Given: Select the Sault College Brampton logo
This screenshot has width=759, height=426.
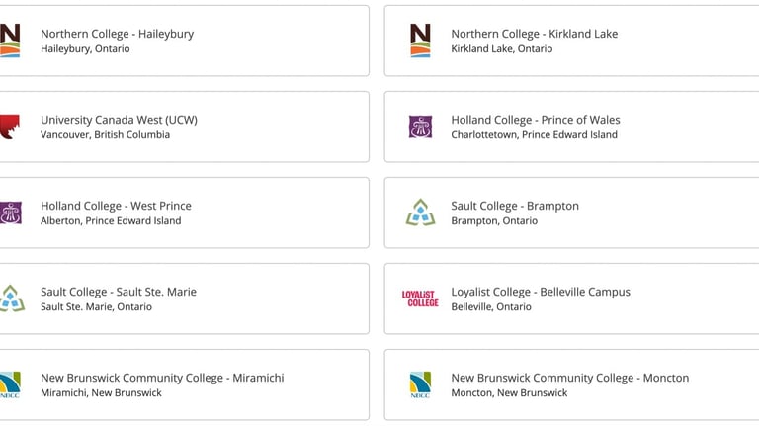Looking at the screenshot, I should click(420, 213).
